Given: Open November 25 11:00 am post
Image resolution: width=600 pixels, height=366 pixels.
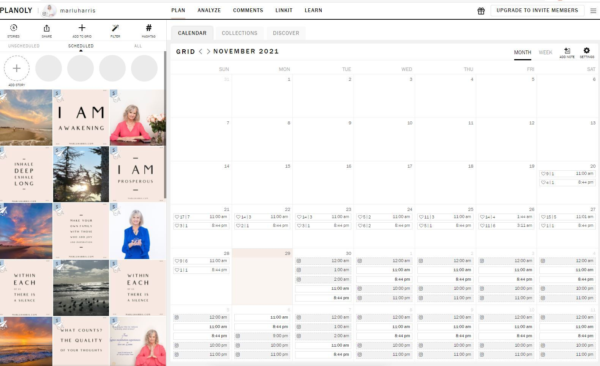Looking at the screenshot, I should point(445,217).
